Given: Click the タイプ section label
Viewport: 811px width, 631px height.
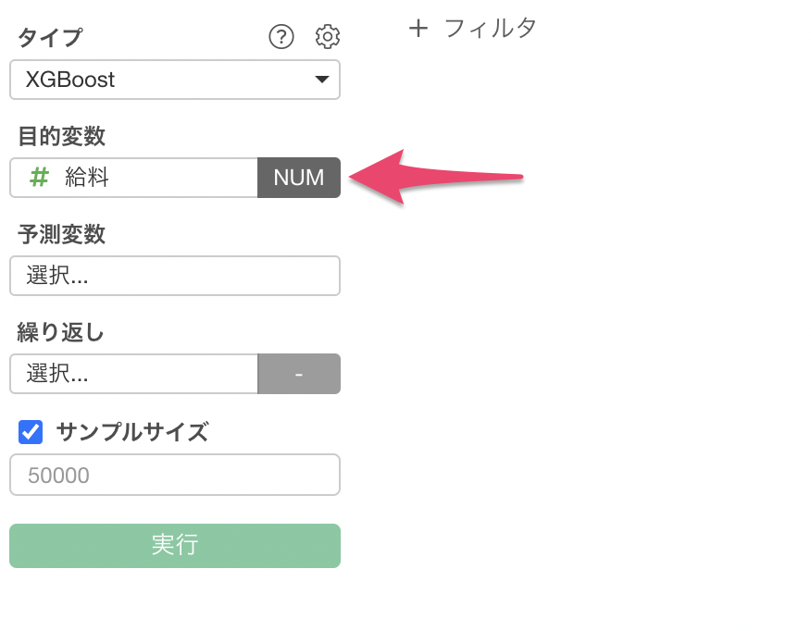Looking at the screenshot, I should [x=50, y=37].
